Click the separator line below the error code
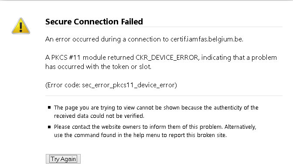 pyautogui.click(x=164, y=96)
